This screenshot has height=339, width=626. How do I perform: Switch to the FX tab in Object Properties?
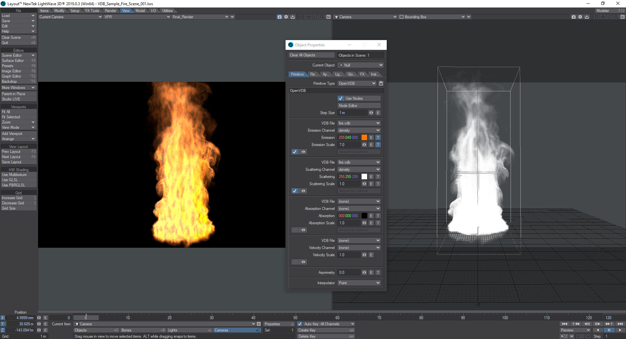pyautogui.click(x=362, y=74)
